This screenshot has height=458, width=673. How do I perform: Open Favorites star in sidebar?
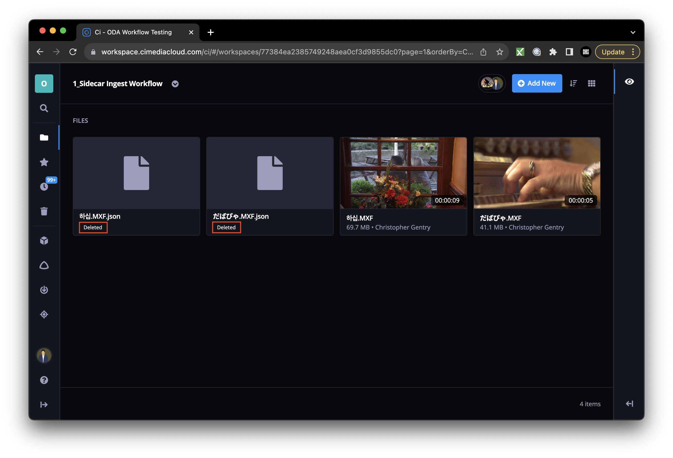[44, 162]
